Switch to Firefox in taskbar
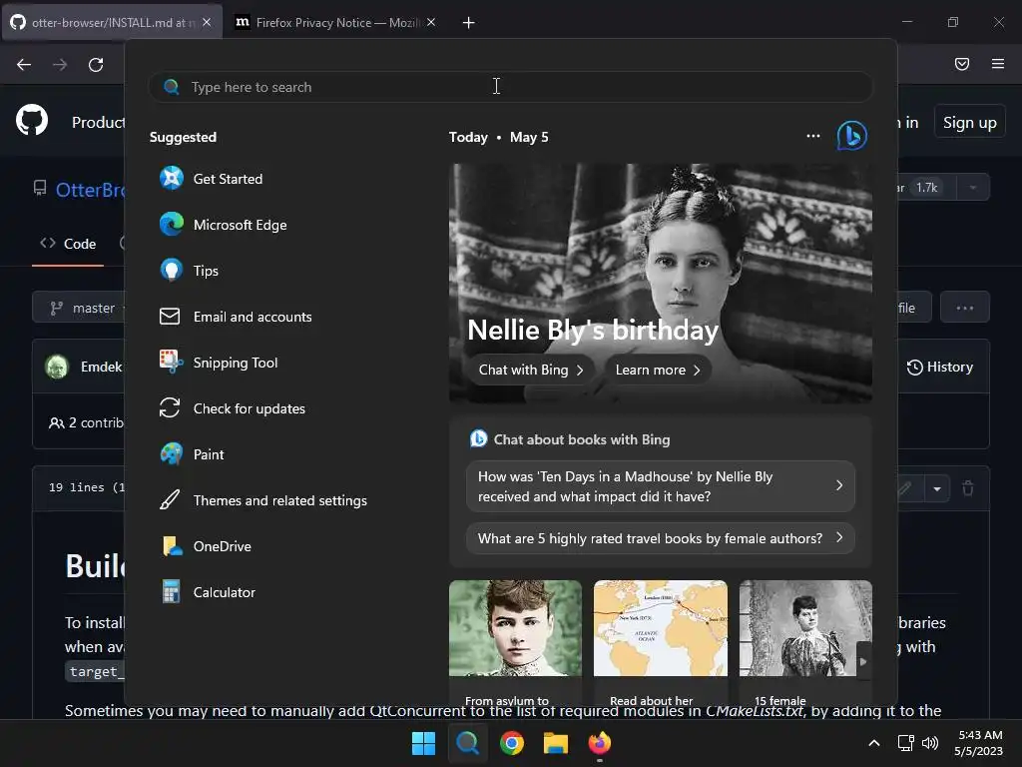Screen dimensions: 1022x767 tap(600, 743)
